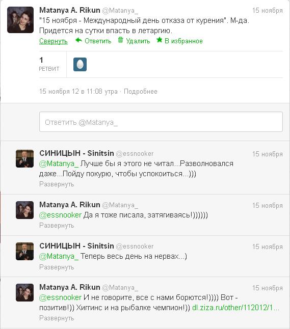The image size is (290, 329).
Task: Expand the reply about затягиваясь
Action: point(57,226)
